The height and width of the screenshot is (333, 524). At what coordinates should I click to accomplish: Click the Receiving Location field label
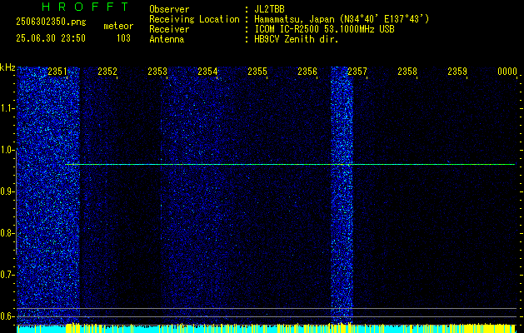click(194, 19)
